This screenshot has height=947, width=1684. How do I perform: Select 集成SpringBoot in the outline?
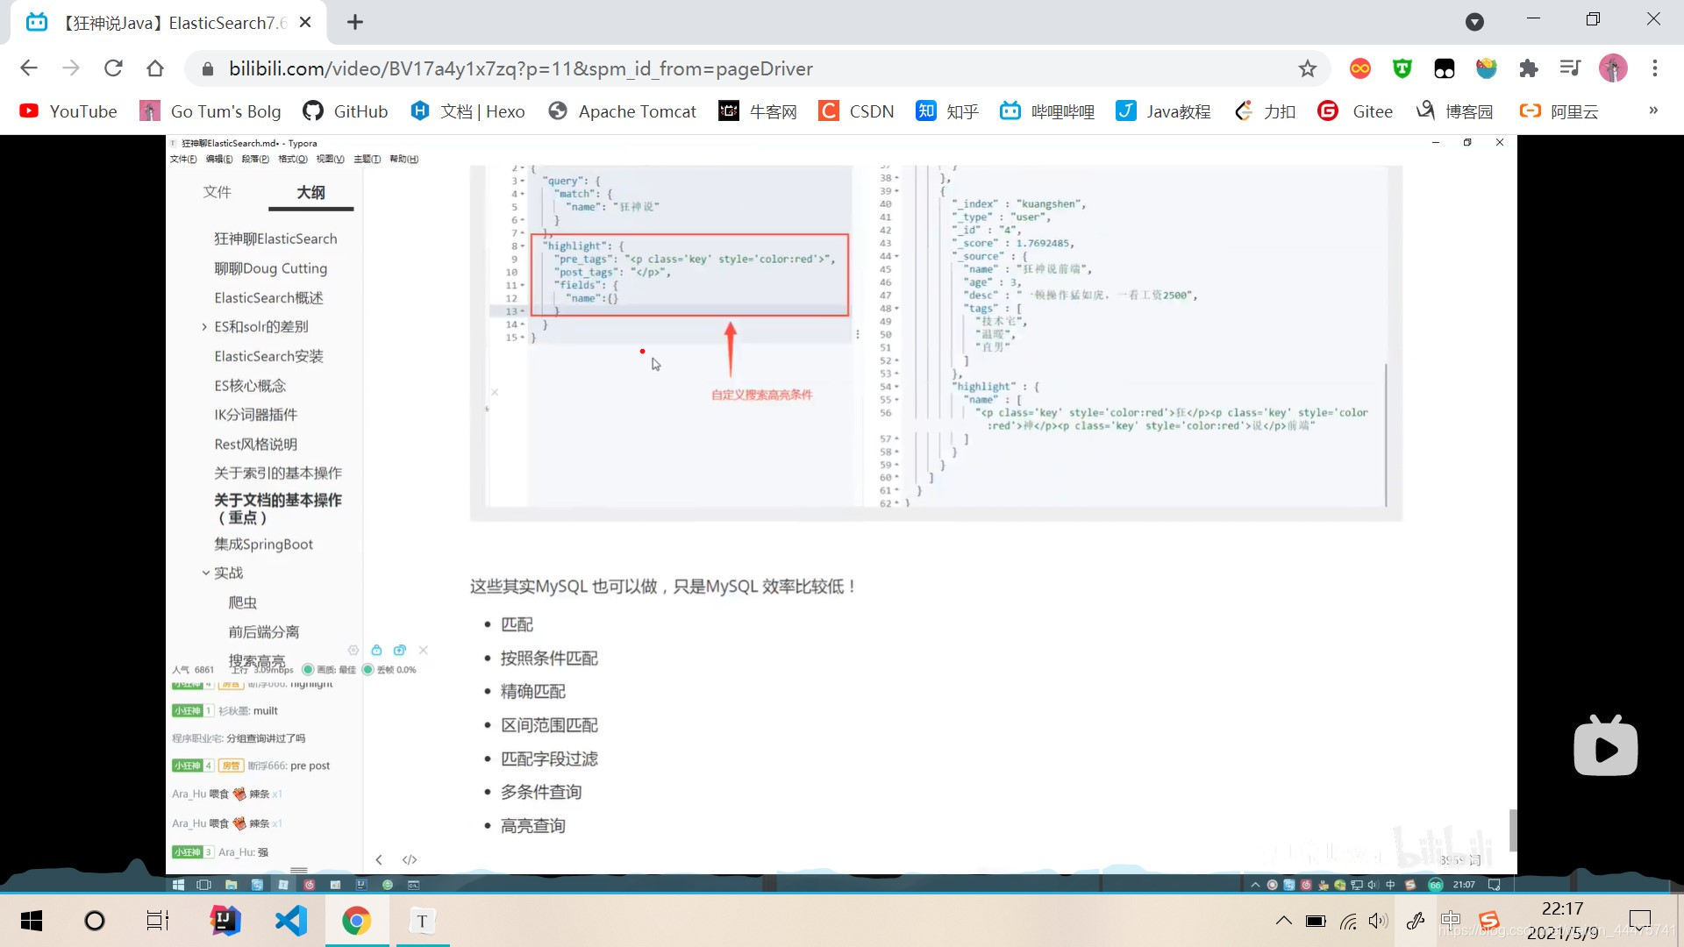tap(263, 544)
